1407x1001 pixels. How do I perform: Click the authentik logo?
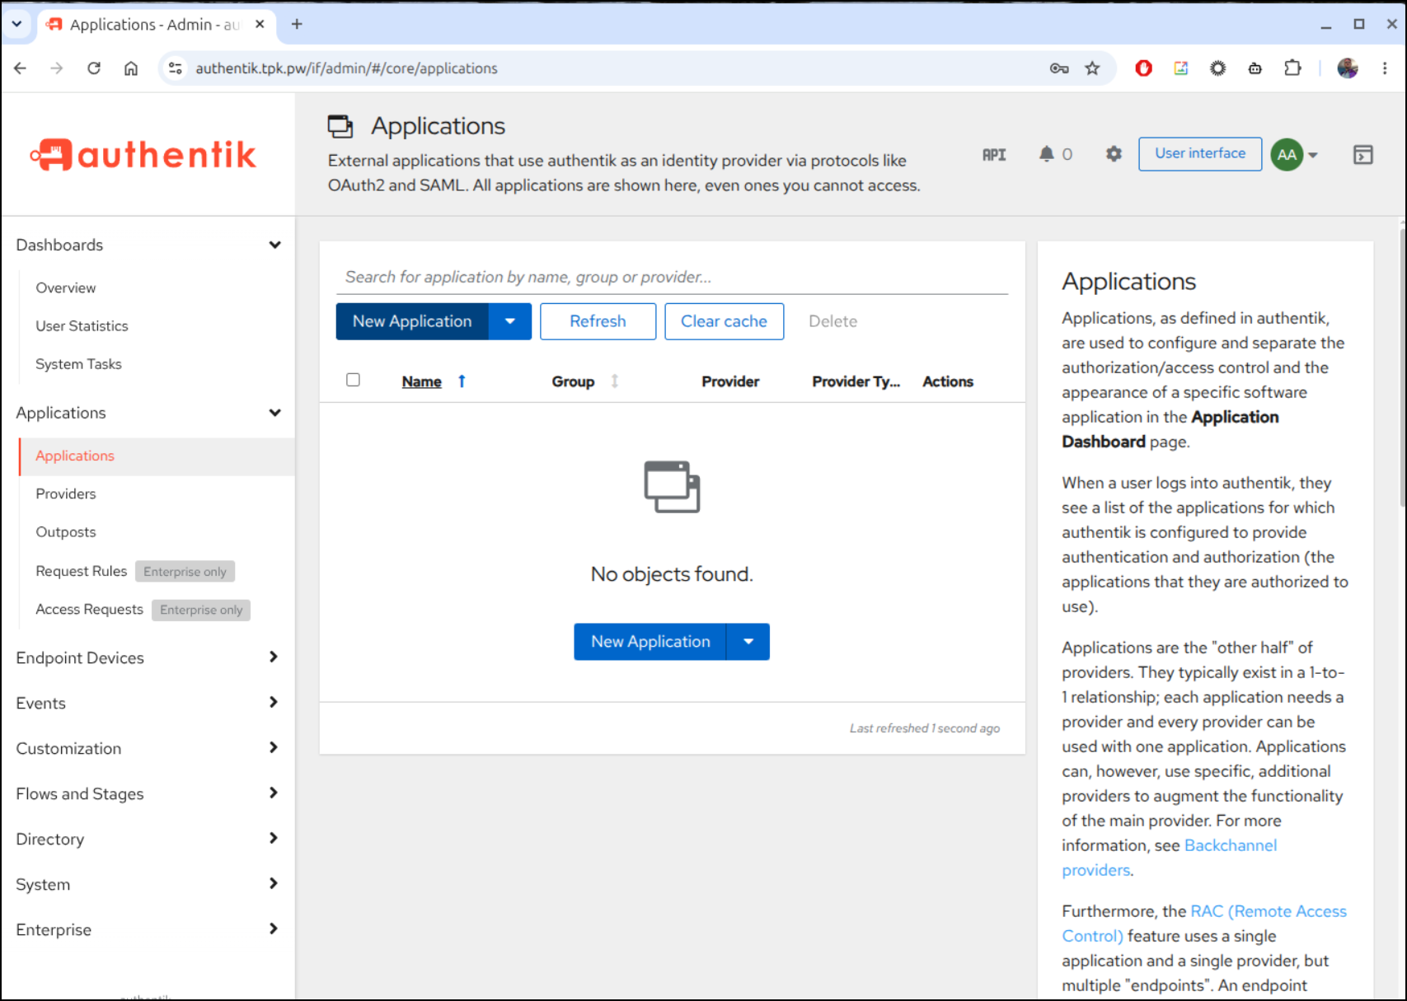143,154
